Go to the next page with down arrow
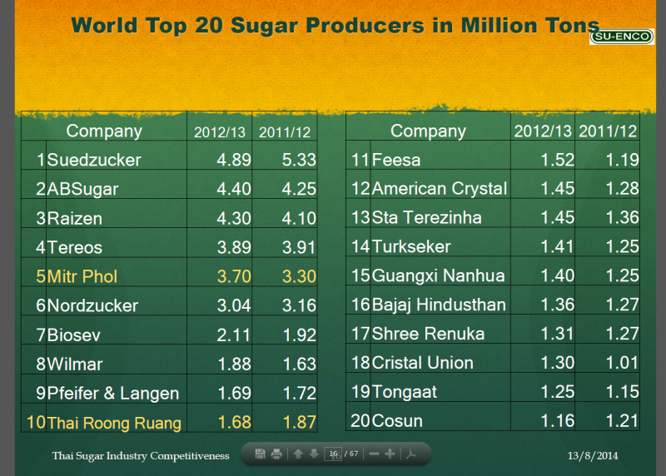666x476 pixels. click(x=314, y=454)
